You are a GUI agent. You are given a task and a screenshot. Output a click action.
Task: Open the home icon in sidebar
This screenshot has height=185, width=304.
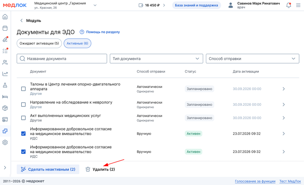click(5, 17)
